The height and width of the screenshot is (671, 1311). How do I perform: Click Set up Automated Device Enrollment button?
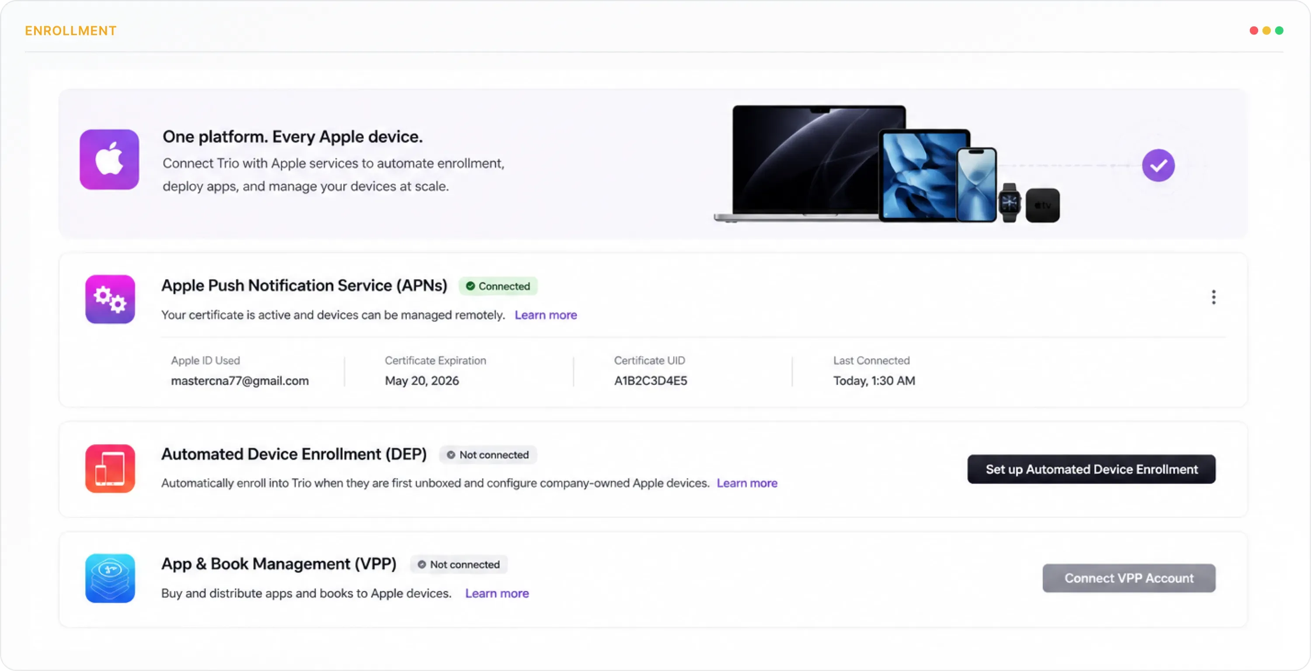pos(1091,469)
